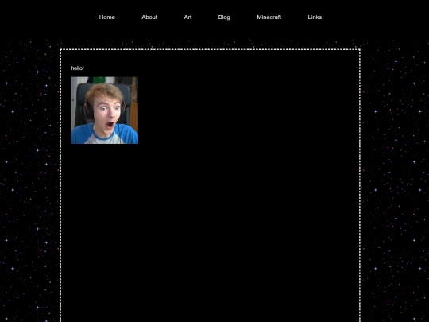This screenshot has width=429, height=322.
Task: Click the surprised person photo
Action: click(x=105, y=110)
